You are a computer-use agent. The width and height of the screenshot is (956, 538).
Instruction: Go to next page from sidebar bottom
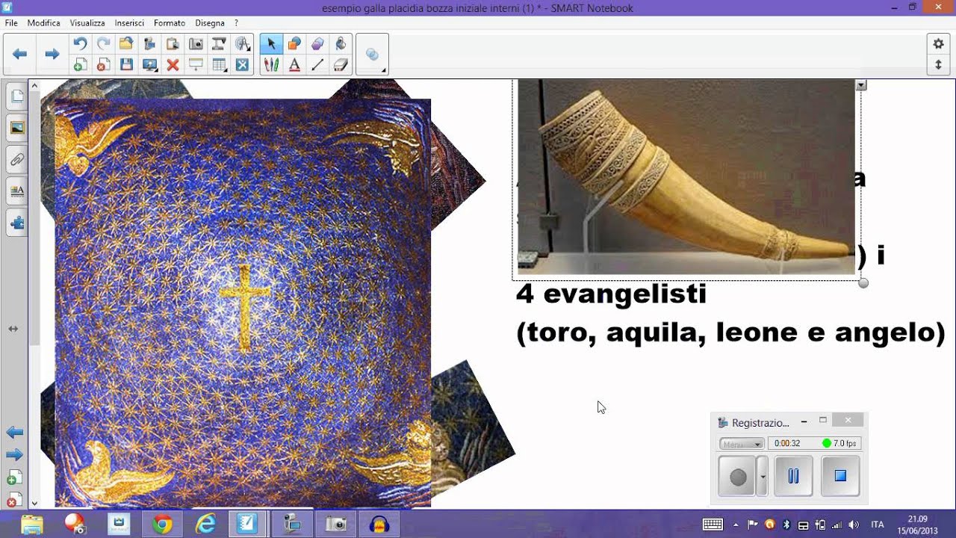tap(15, 455)
